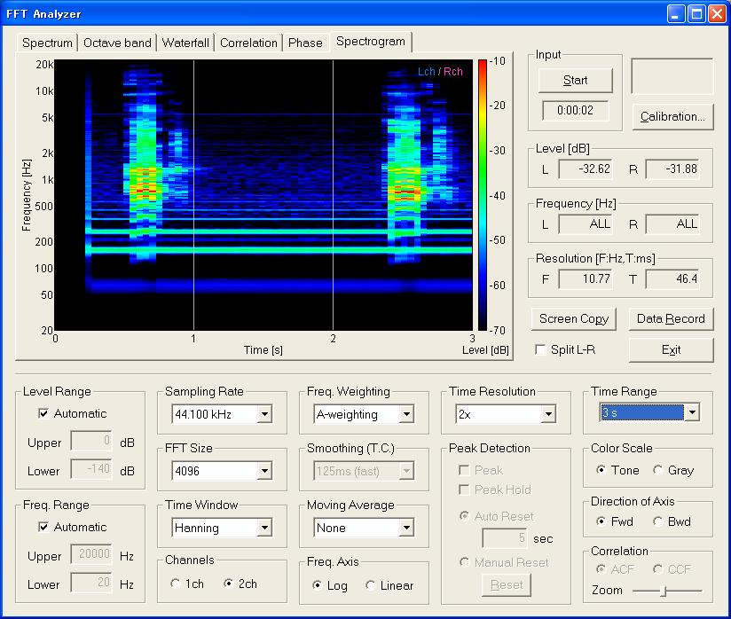This screenshot has width=731, height=619.
Task: Click Level Range Lower dB field
Action: click(x=90, y=469)
